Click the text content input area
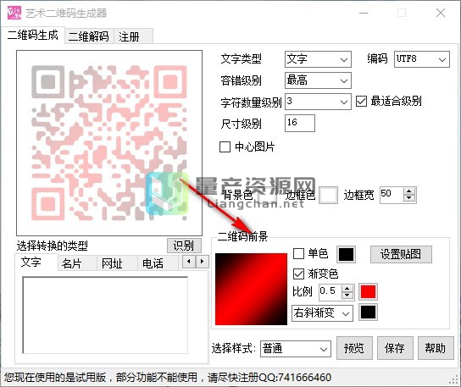 click(105, 315)
